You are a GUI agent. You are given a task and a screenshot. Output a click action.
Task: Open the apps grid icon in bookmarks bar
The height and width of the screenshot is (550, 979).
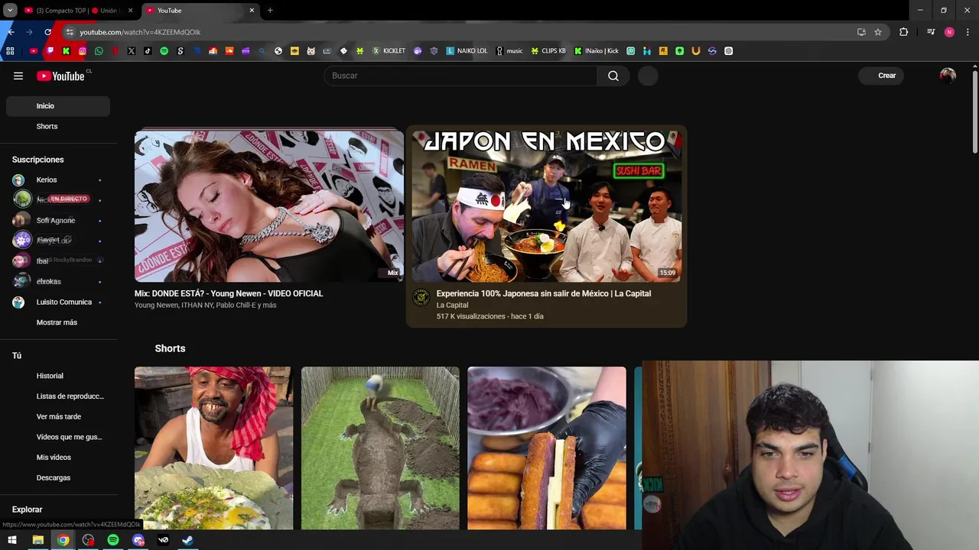coord(10,51)
